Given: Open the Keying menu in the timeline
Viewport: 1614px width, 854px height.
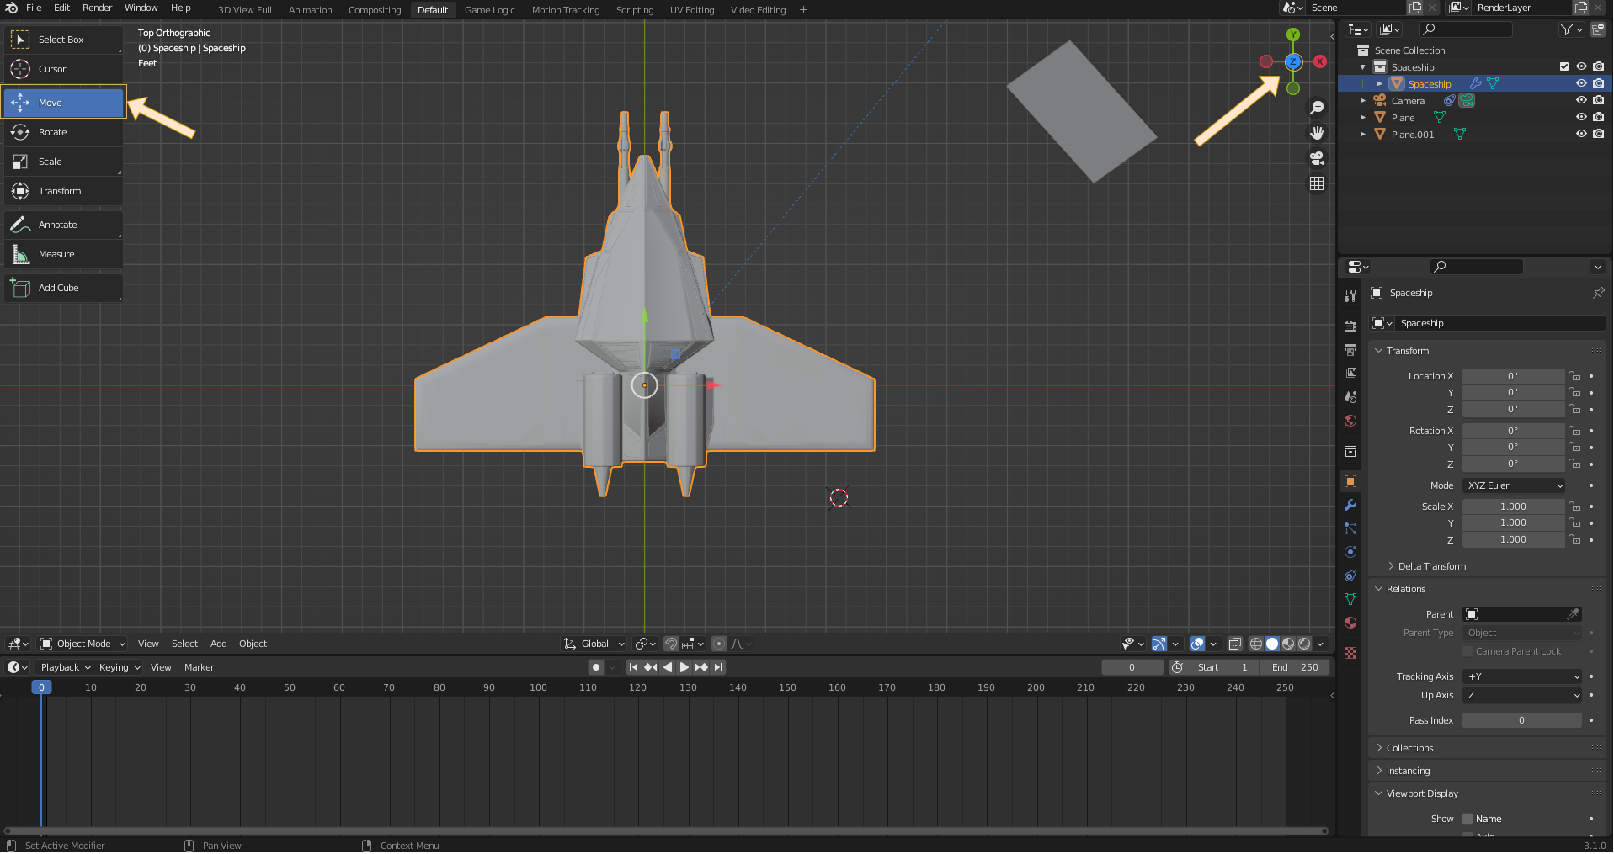Looking at the screenshot, I should coord(119,668).
